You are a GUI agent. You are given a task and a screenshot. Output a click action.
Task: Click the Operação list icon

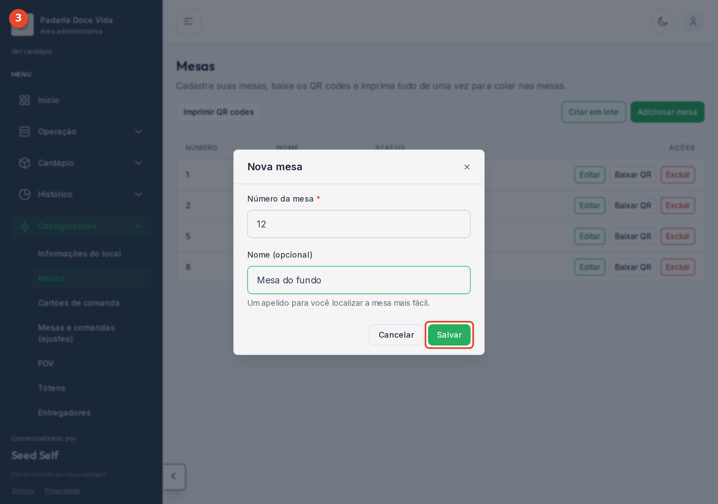24,132
